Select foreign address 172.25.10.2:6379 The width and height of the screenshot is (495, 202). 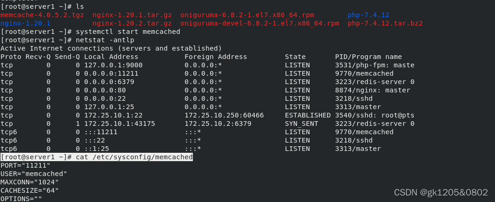(x=218, y=124)
